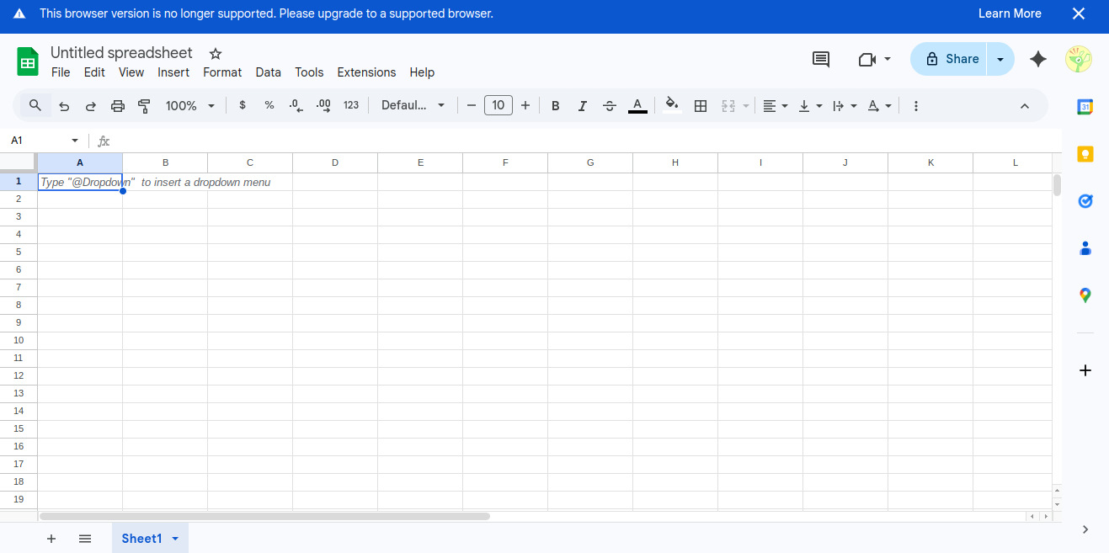Image resolution: width=1109 pixels, height=553 pixels.
Task: Print the spreadsheet using printer icon
Action: tap(118, 106)
